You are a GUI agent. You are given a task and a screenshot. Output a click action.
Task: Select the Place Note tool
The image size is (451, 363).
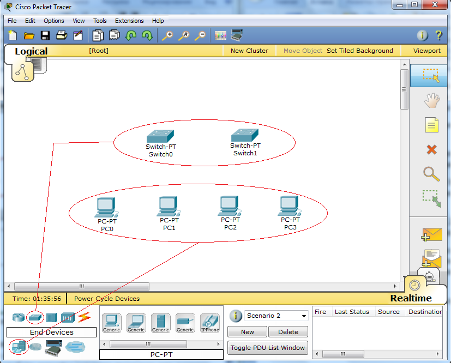431,125
